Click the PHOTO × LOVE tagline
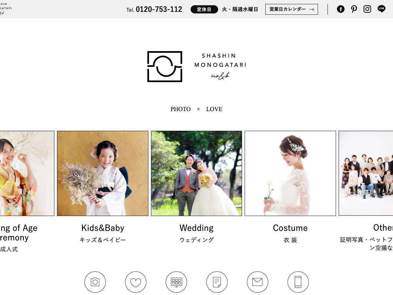Viewport: 393px width, 295px height. coord(196,109)
